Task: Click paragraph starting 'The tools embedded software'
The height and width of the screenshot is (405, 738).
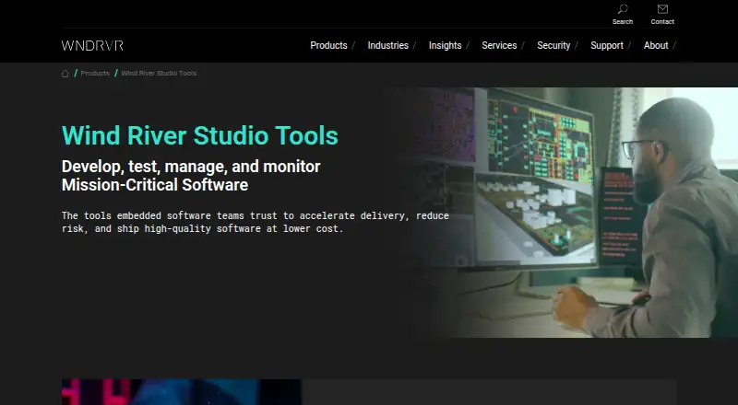Action: pyautogui.click(x=256, y=222)
